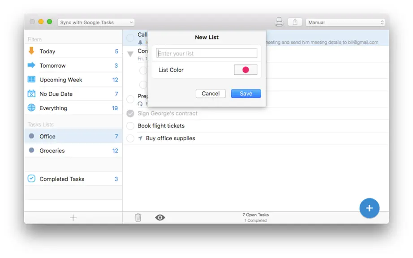Mark Buy office supplies as done
This screenshot has width=413, height=258.
(x=130, y=138)
